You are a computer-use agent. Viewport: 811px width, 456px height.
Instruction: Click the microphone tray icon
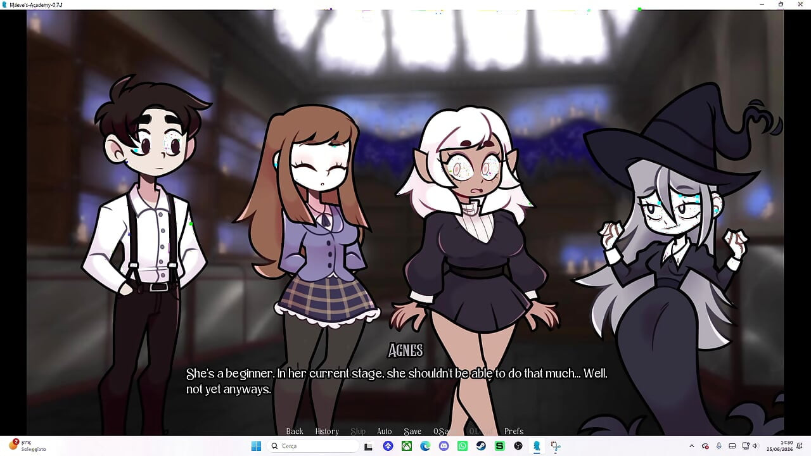[719, 446]
